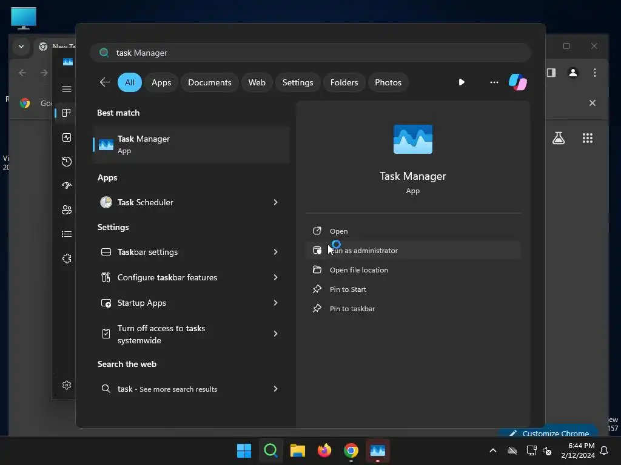This screenshot has width=621, height=465.
Task: Select Processes page in Task Manager sidebar
Action: tap(67, 113)
